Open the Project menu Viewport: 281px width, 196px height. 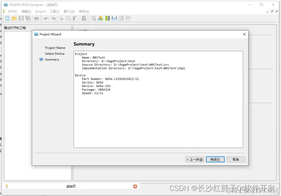(40, 11)
